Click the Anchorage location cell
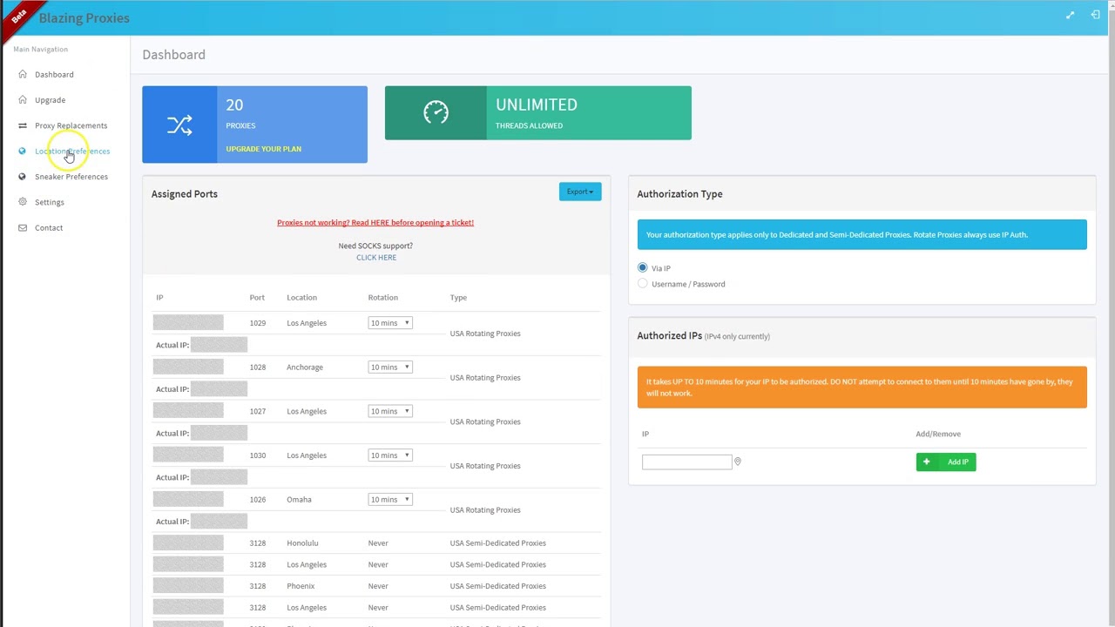 [x=305, y=367]
